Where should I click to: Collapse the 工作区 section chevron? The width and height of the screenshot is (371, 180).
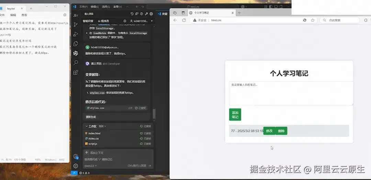[86, 126]
